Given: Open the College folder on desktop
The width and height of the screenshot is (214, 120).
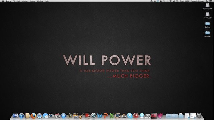Looking at the screenshot, I should point(207,25).
